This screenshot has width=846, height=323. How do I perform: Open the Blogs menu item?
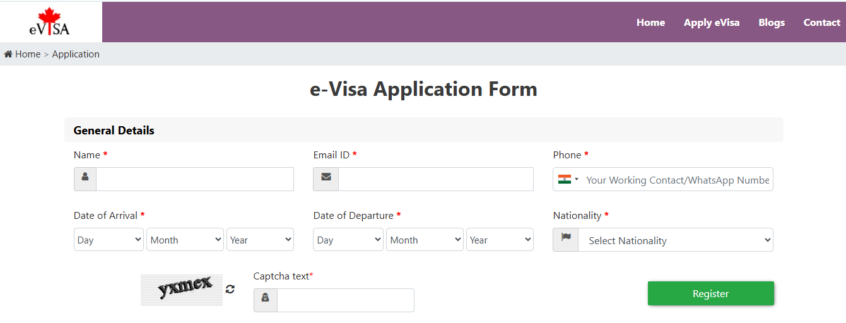tap(772, 23)
